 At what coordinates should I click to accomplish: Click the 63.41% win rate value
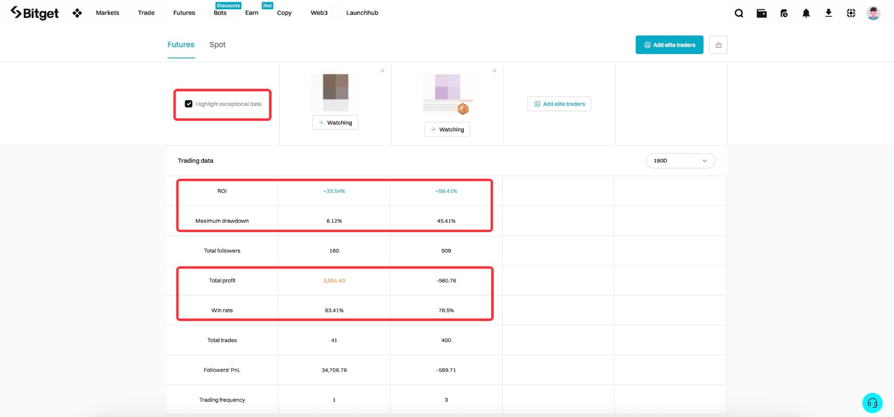pos(334,311)
